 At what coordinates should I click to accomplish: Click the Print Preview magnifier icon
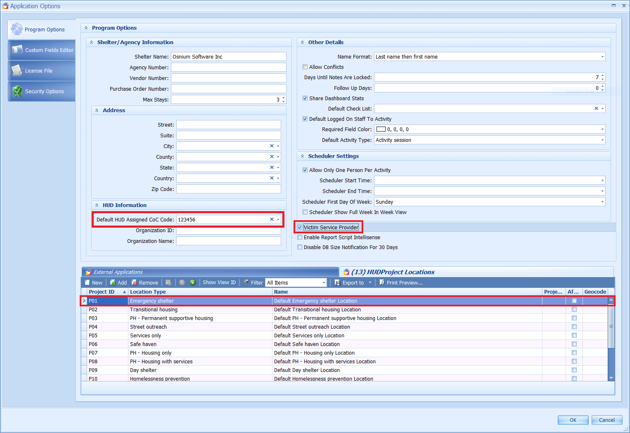click(382, 282)
